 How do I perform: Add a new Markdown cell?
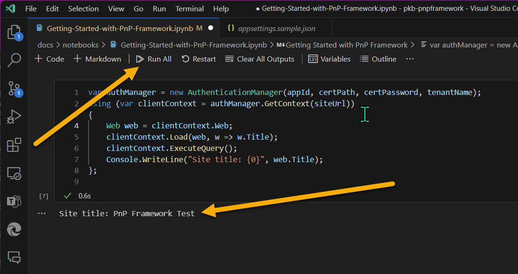pyautogui.click(x=97, y=59)
